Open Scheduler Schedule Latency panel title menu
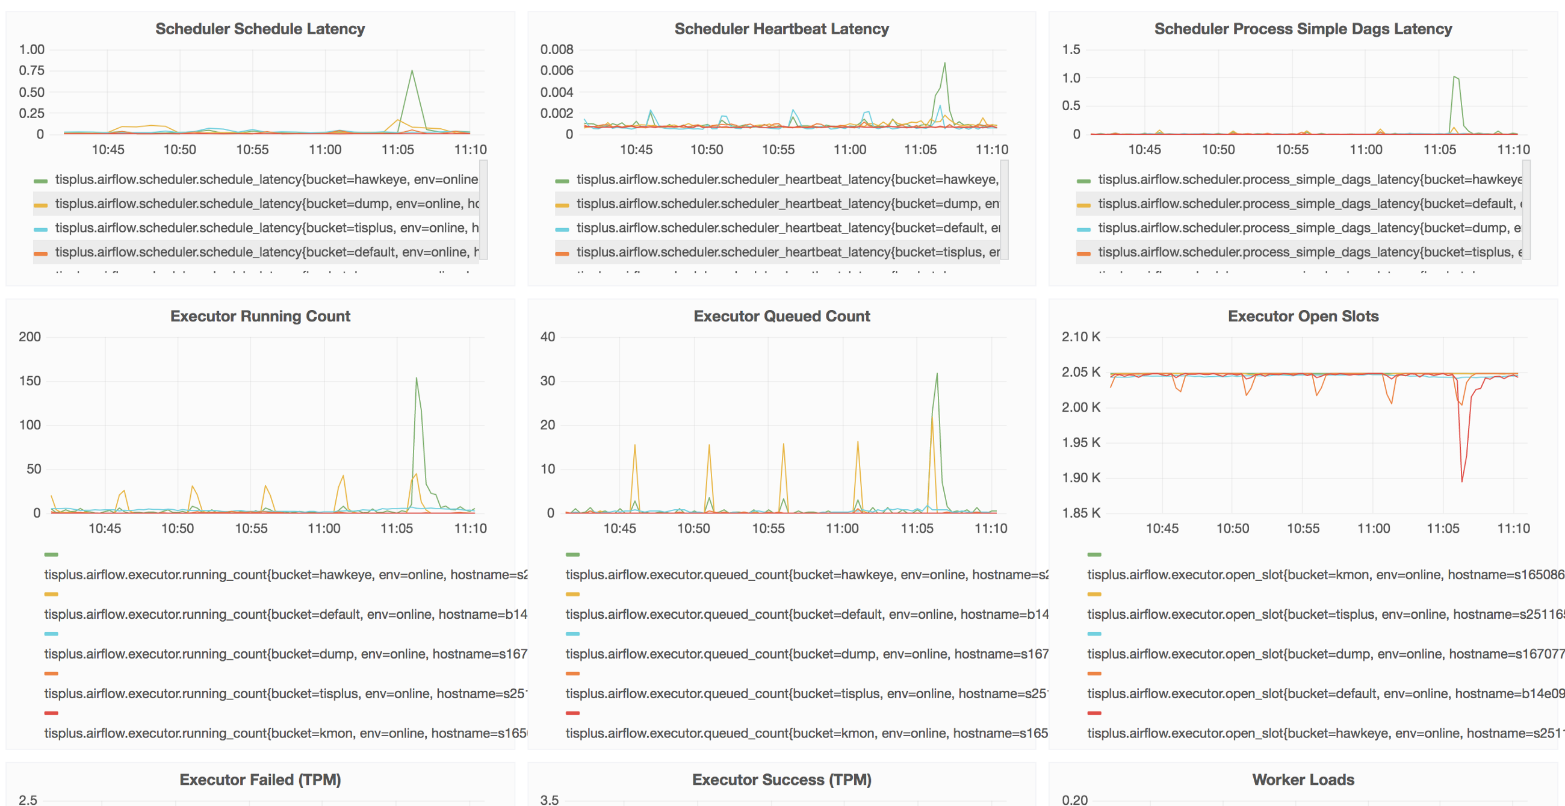Screen dimensions: 1565x806 tap(260, 28)
